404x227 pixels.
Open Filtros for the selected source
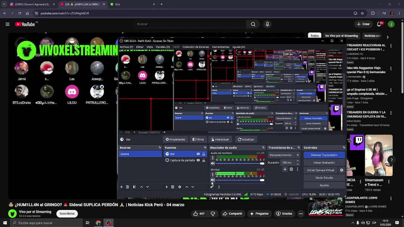(198, 139)
